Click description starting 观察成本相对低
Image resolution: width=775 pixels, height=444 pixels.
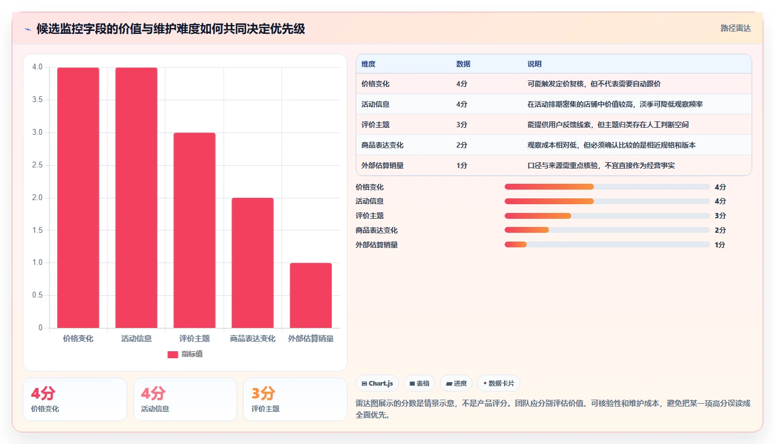[611, 145]
